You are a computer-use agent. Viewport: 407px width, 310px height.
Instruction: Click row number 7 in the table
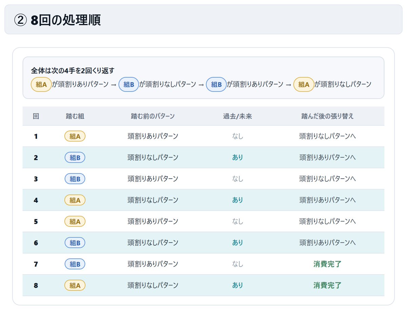[36, 265]
